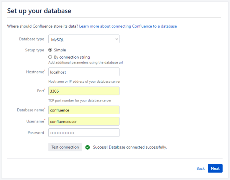The width and height of the screenshot is (230, 180).
Task: Click the green success checkmark icon
Action: [88, 147]
